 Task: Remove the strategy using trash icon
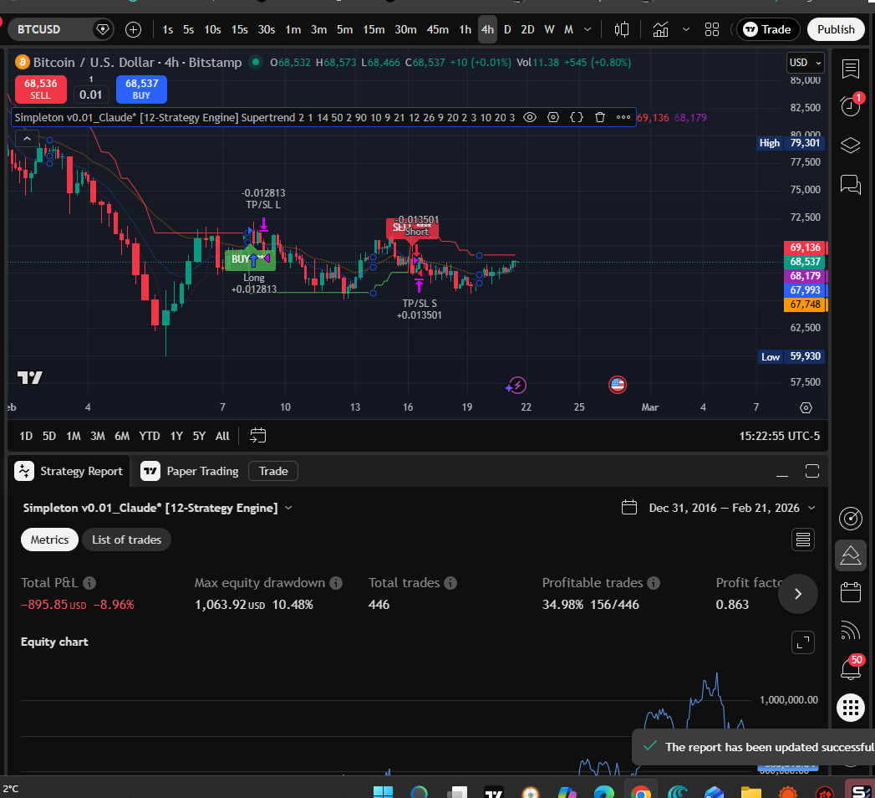pyautogui.click(x=599, y=117)
